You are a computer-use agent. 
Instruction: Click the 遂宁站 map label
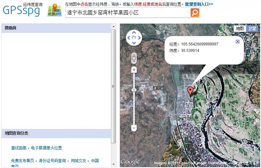(x=158, y=88)
